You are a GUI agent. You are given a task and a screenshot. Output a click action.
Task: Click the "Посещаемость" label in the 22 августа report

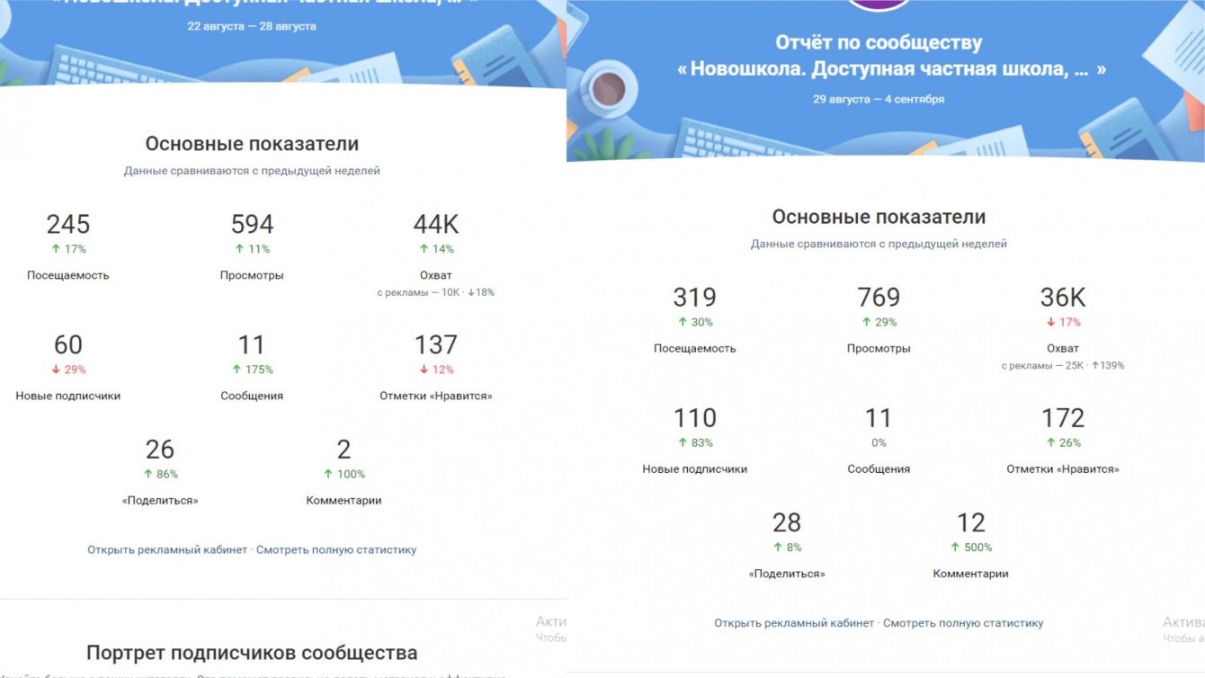[68, 275]
